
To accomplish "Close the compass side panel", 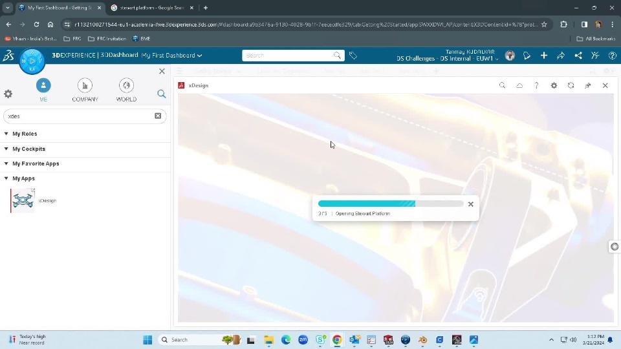I will click(162, 71).
